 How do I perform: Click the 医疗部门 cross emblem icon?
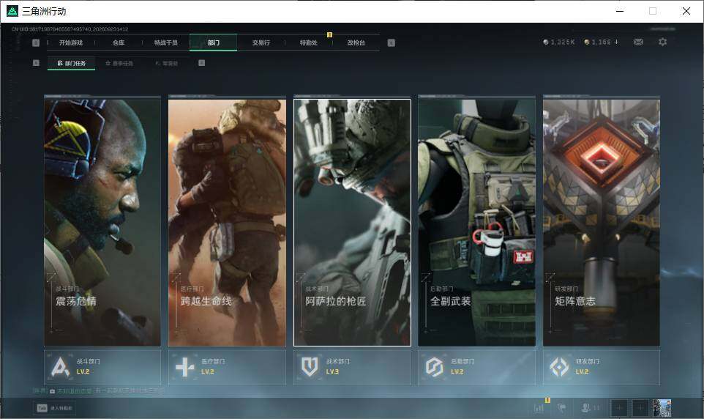pos(184,367)
